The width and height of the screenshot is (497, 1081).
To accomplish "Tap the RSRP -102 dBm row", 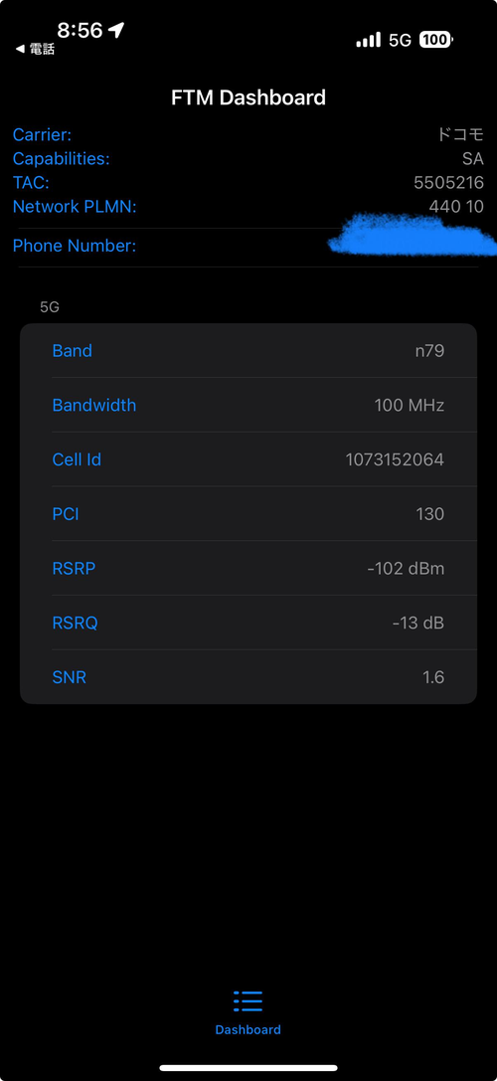I will [248, 569].
